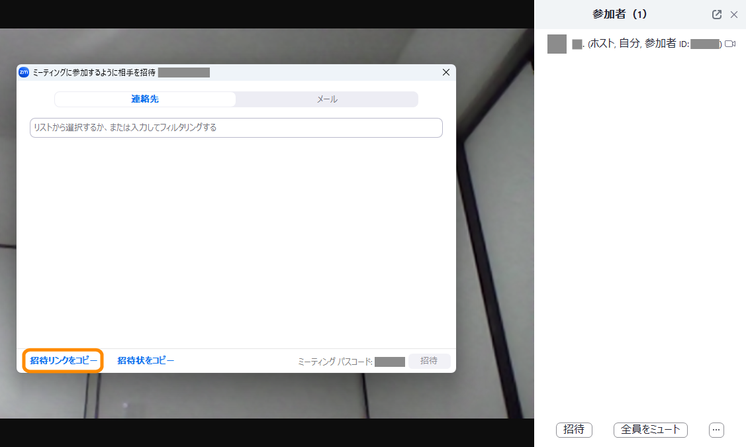Close the 参加者 panel
This screenshot has width=746, height=447.
[734, 15]
